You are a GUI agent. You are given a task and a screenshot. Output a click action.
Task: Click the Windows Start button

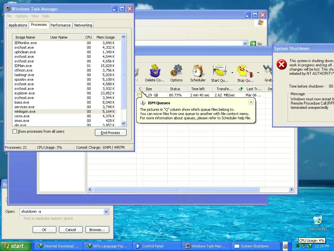15,246
